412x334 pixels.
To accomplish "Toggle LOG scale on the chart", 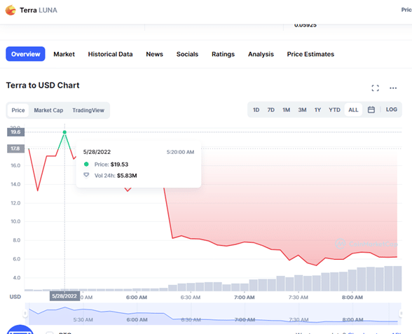I will pyautogui.click(x=391, y=109).
